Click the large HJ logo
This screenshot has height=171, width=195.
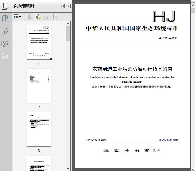tap(164, 17)
